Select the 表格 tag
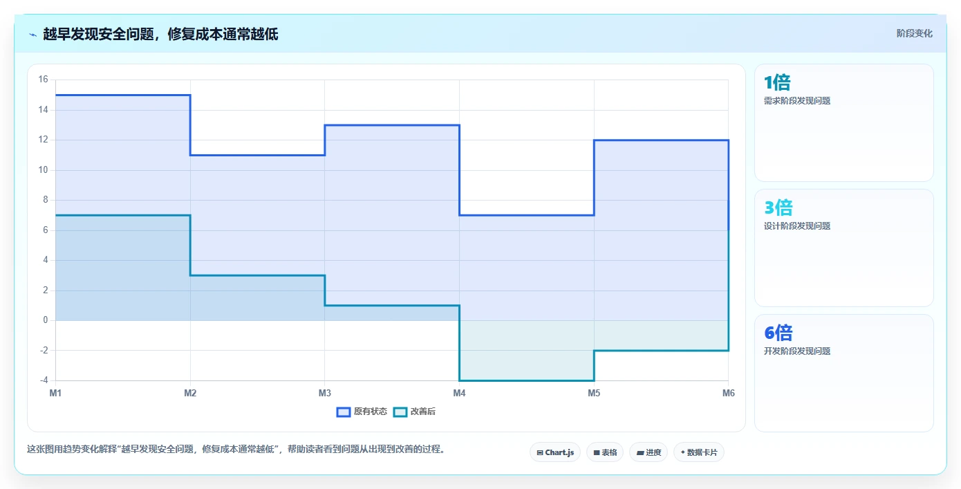961x489 pixels. pos(605,452)
